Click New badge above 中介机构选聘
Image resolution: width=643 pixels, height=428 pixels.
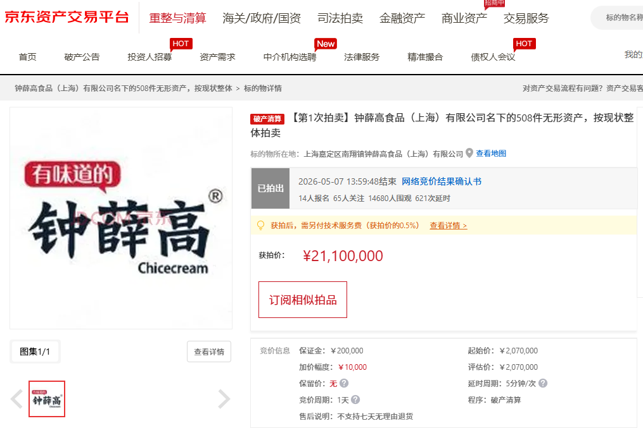click(x=326, y=44)
